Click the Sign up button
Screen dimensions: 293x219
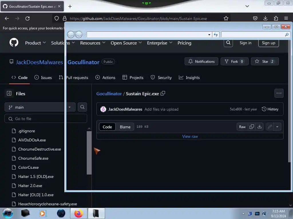tap(268, 43)
